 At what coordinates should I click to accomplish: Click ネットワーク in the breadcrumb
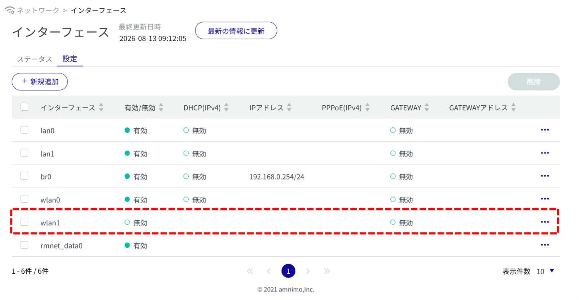38,10
